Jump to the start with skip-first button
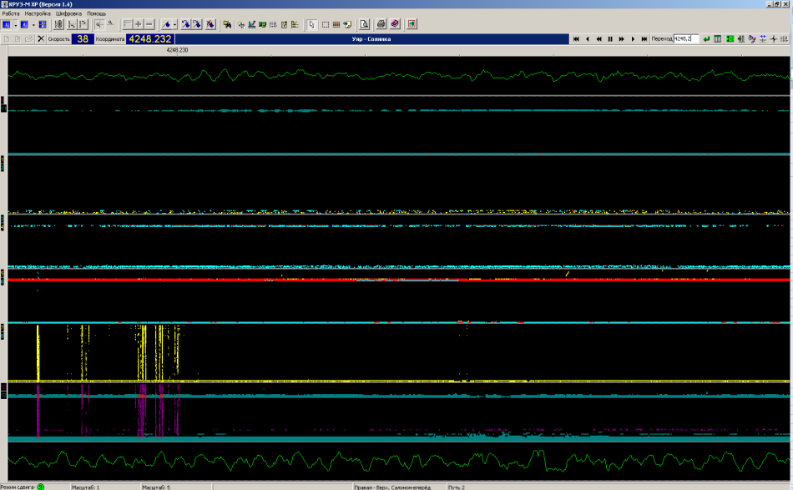The width and height of the screenshot is (793, 490). click(x=575, y=39)
